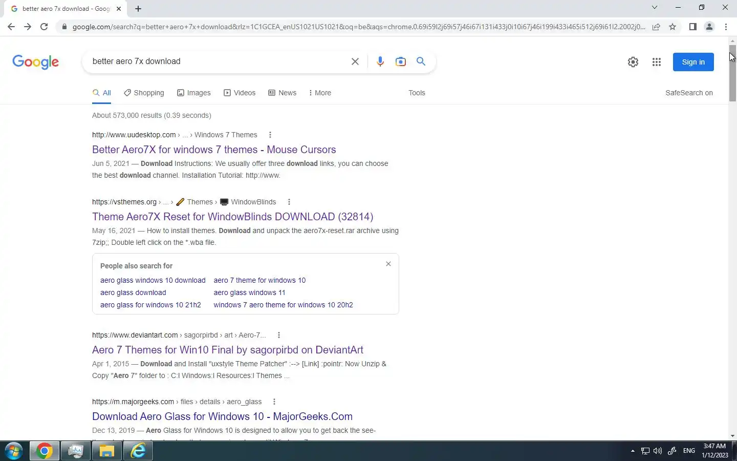Open the tab search dropdown arrow

pos(654,7)
